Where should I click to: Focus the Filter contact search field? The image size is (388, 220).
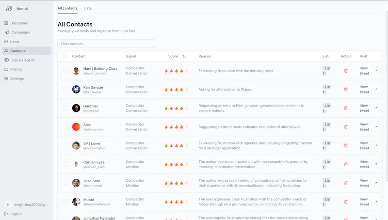point(107,44)
